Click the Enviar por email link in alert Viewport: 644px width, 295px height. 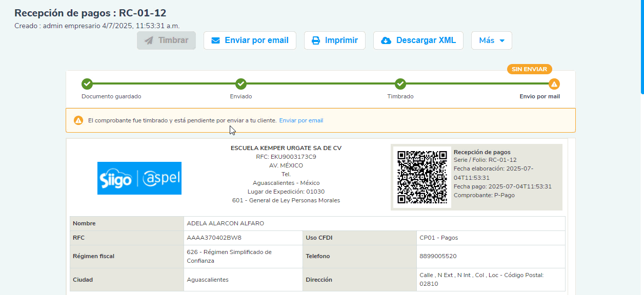coord(301,120)
